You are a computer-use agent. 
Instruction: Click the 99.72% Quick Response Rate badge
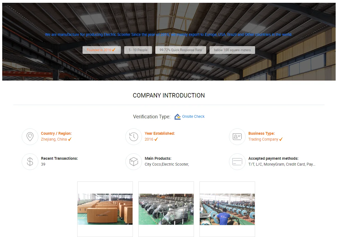(x=181, y=50)
